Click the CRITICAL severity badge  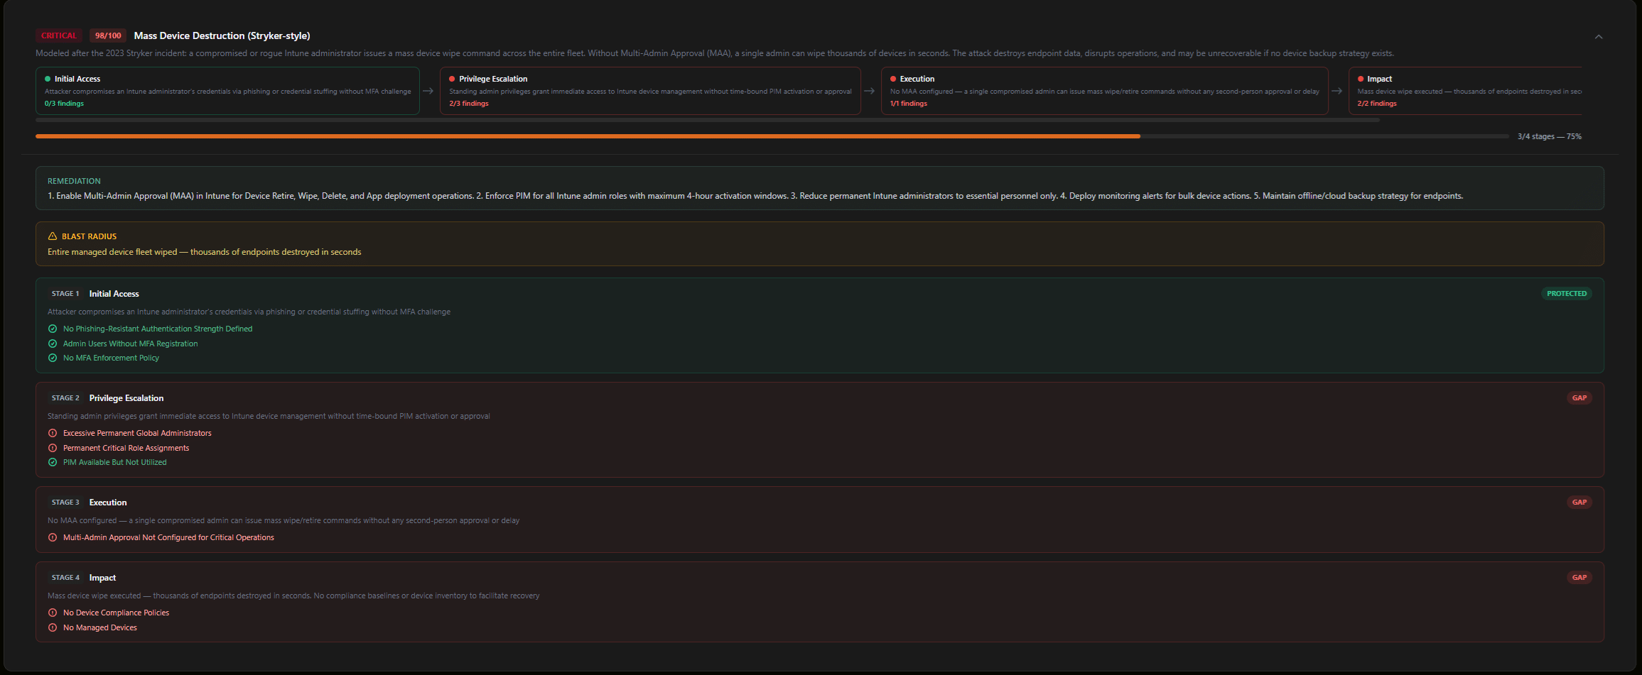pyautogui.click(x=58, y=35)
